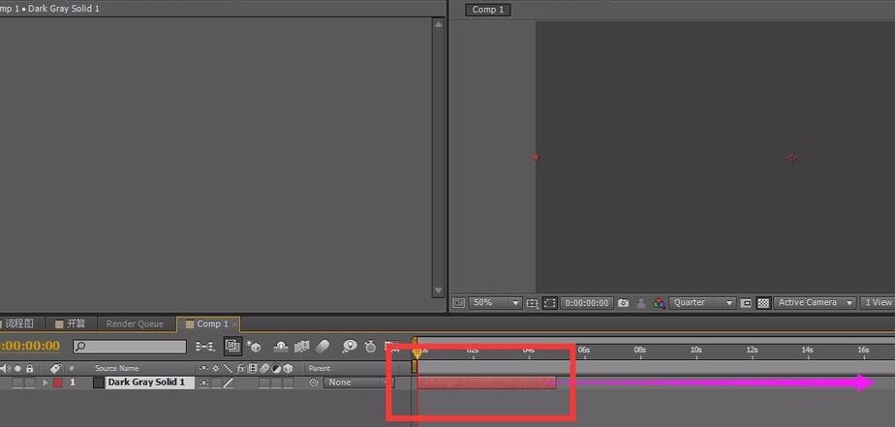Expand the Dark Gray Solid 1 layer properties
This screenshot has height=427, width=895.
click(x=46, y=382)
